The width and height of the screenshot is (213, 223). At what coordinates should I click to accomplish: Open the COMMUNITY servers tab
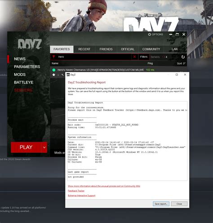[151, 49]
